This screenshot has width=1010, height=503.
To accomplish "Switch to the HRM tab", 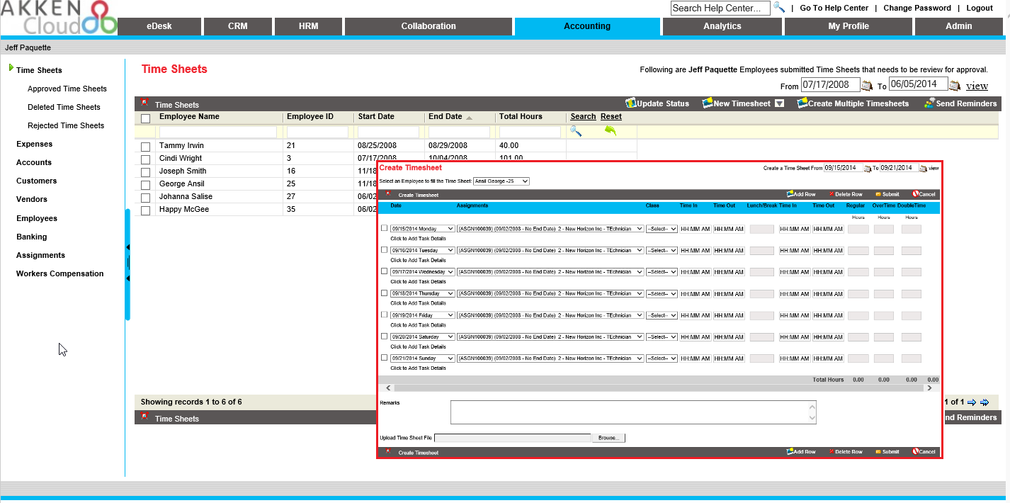I will pyautogui.click(x=308, y=26).
